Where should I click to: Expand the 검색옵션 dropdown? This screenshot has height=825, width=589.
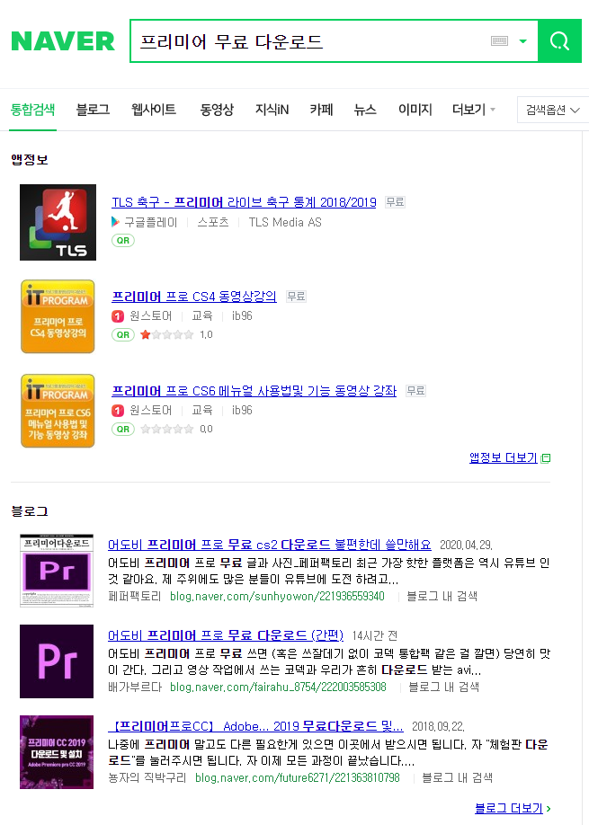(553, 110)
